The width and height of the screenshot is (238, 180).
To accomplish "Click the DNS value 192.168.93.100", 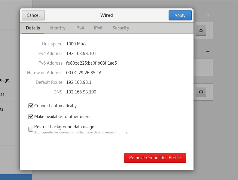I will (81, 92).
